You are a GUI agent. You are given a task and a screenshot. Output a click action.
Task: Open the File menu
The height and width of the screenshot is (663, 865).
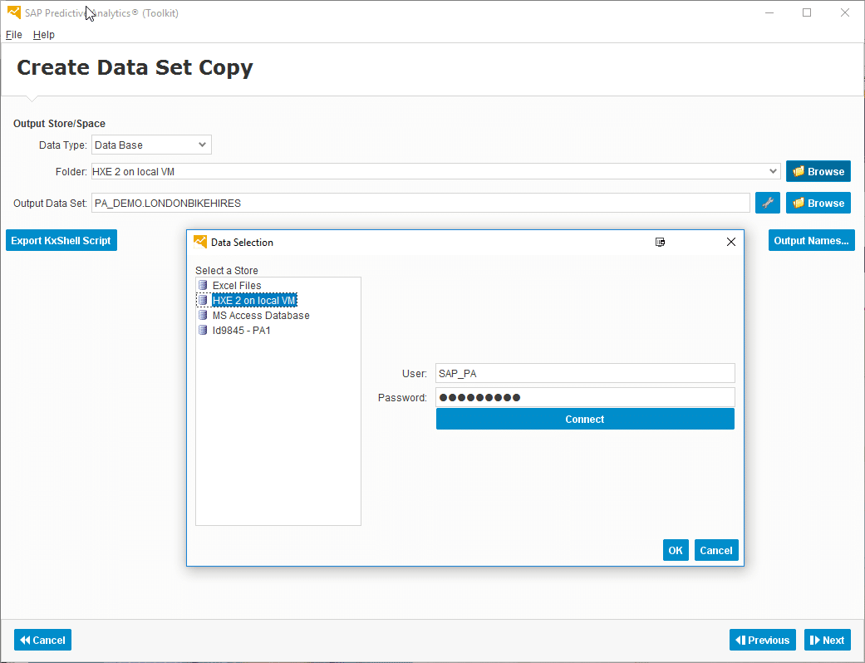click(14, 35)
